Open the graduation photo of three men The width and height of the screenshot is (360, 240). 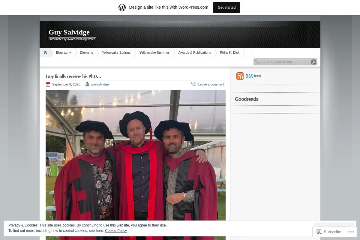(136, 165)
